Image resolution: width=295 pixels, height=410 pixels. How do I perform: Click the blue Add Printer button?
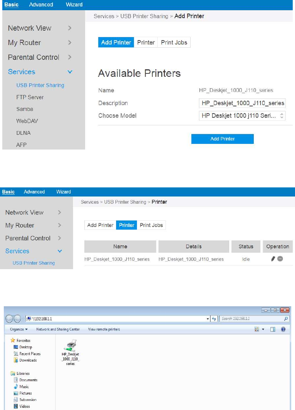pos(222,139)
